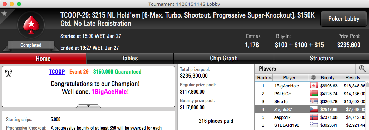Image resolution: width=369 pixels, height=130 pixels.
Task: Select the Home tab
Action: pos(43,58)
